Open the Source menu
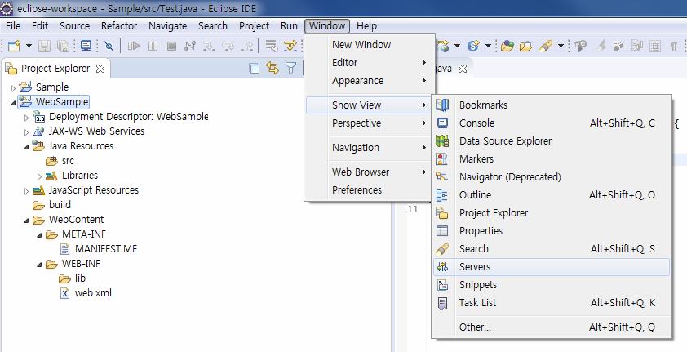687x352 pixels. pyautogui.click(x=74, y=26)
